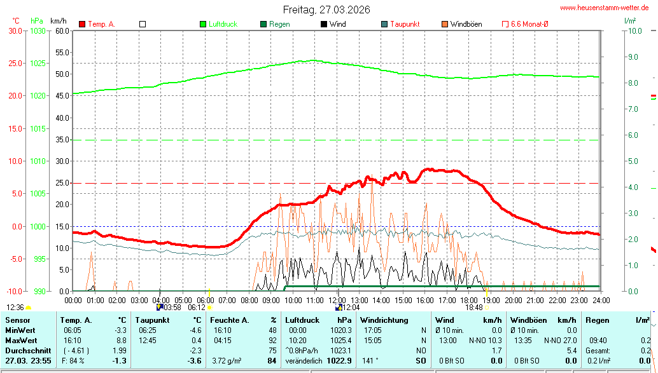This screenshot has height=373, width=658.
Task: Select the Sensor column header
Action: 18,320
